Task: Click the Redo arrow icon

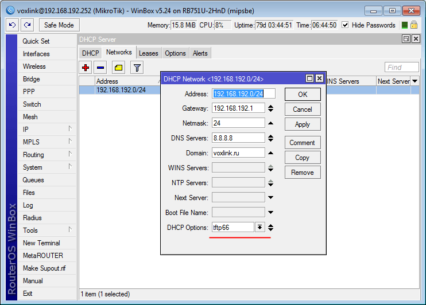Action: click(28, 25)
